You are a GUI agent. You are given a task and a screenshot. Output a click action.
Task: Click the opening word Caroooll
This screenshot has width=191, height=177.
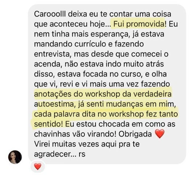tap(50, 14)
